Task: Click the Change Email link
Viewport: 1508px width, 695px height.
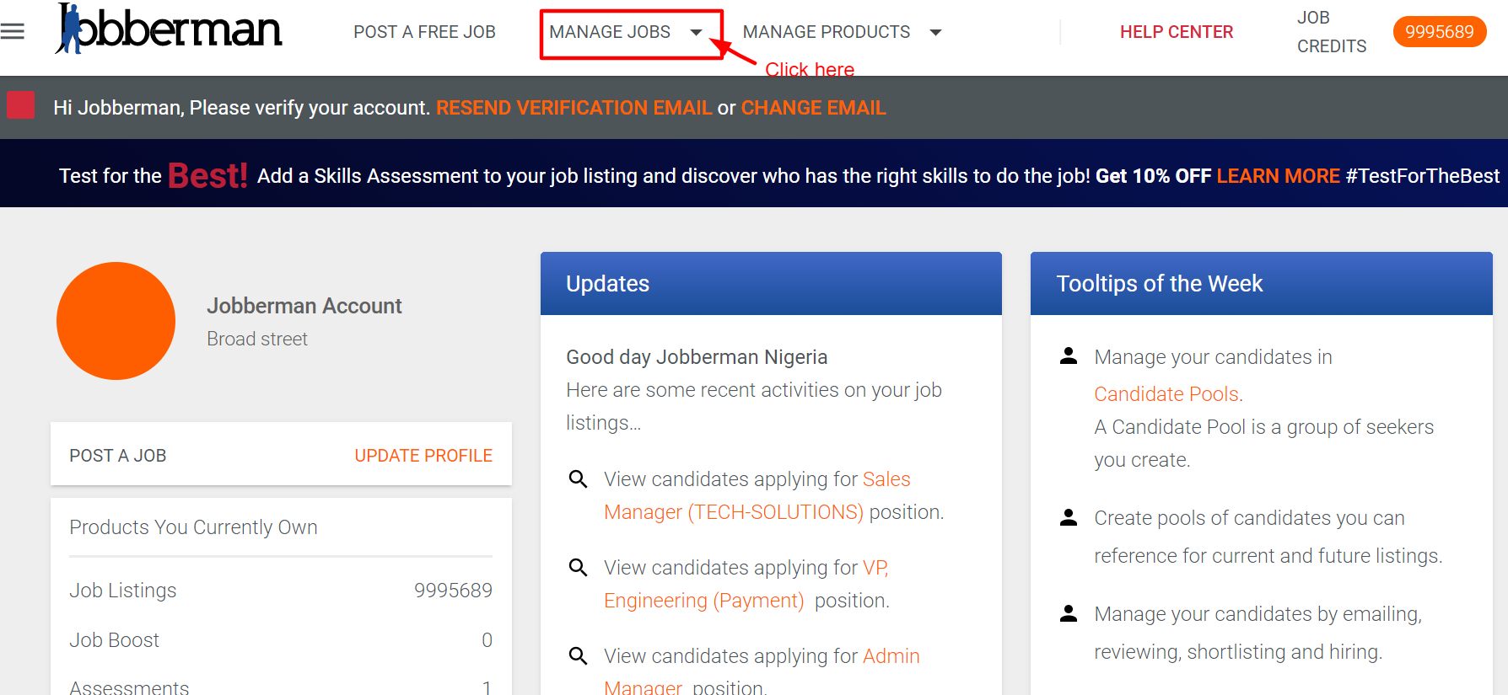Action: [813, 108]
